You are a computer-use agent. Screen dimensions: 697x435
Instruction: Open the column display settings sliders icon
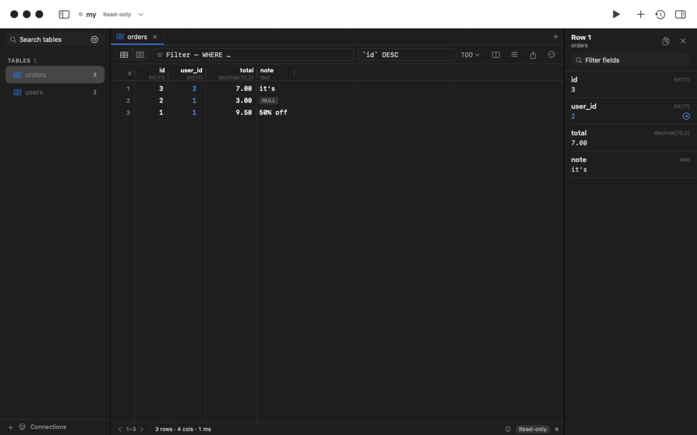tap(514, 55)
